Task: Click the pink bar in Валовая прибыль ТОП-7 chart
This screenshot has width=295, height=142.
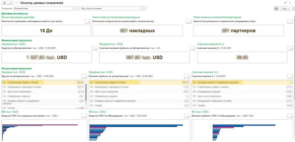Action: tap(223, 128)
